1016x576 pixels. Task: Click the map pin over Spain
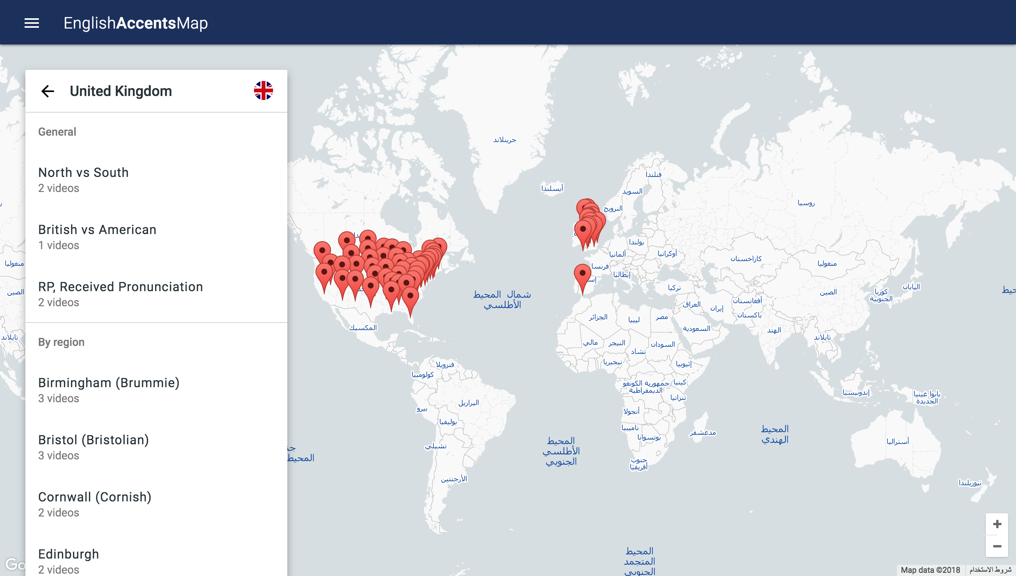point(582,274)
